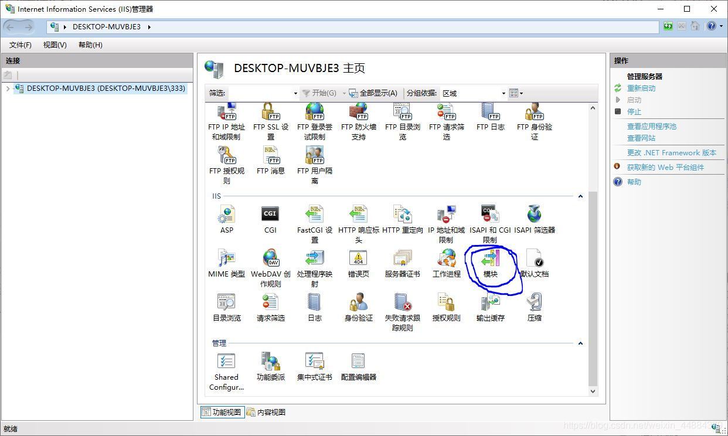The image size is (728, 436).
Task: Open the 文件(F) menu
Action: [x=21, y=45]
